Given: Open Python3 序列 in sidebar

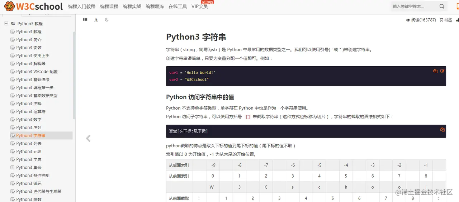Looking at the screenshot, I should tap(29, 128).
